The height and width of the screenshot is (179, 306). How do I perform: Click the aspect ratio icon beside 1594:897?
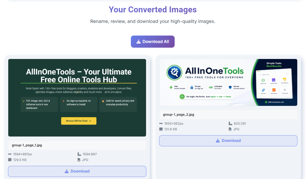click(79, 154)
